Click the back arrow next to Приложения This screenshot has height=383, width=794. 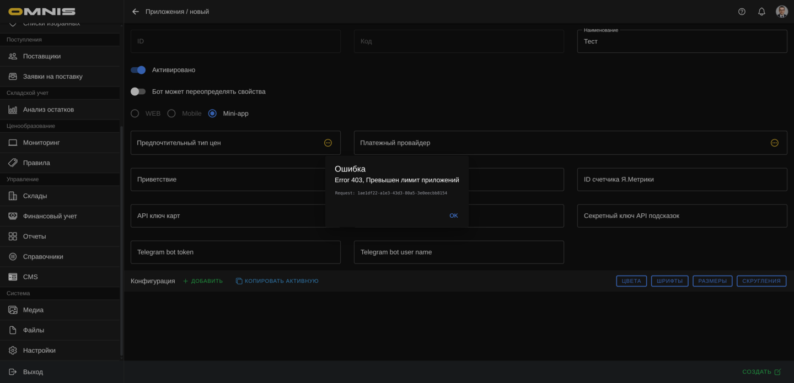coord(136,12)
